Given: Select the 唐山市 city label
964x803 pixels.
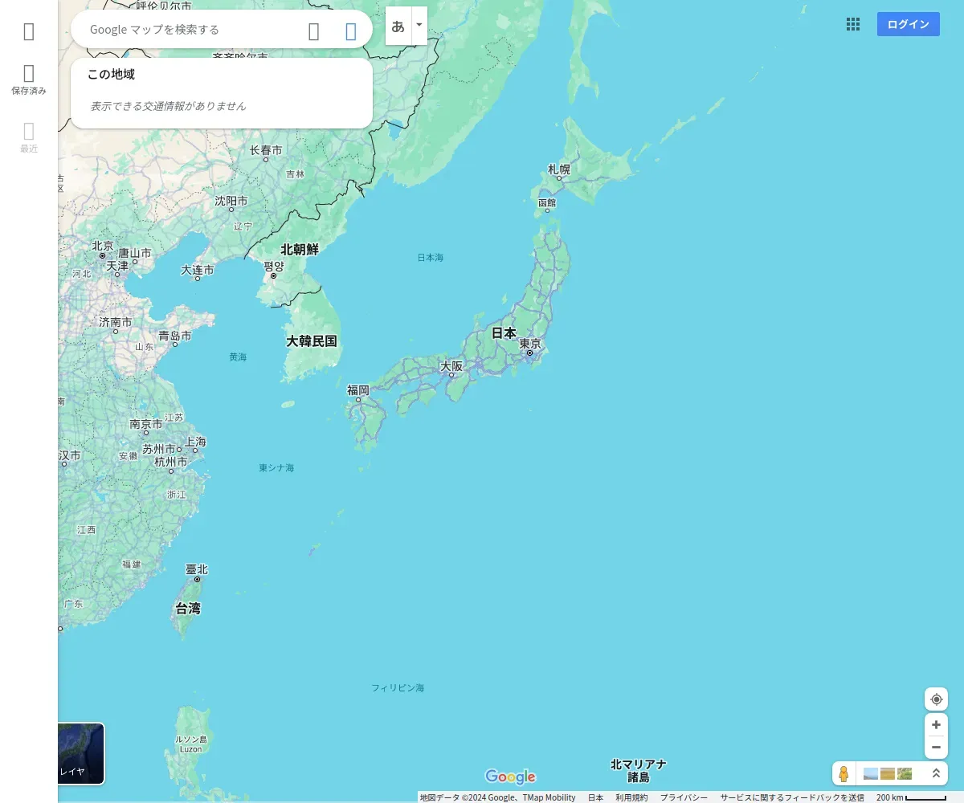Looking at the screenshot, I should point(135,253).
